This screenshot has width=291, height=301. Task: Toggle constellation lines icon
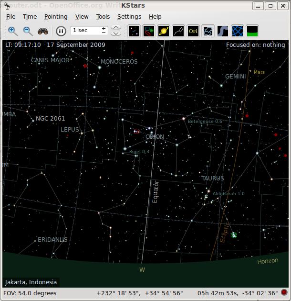pos(178,31)
